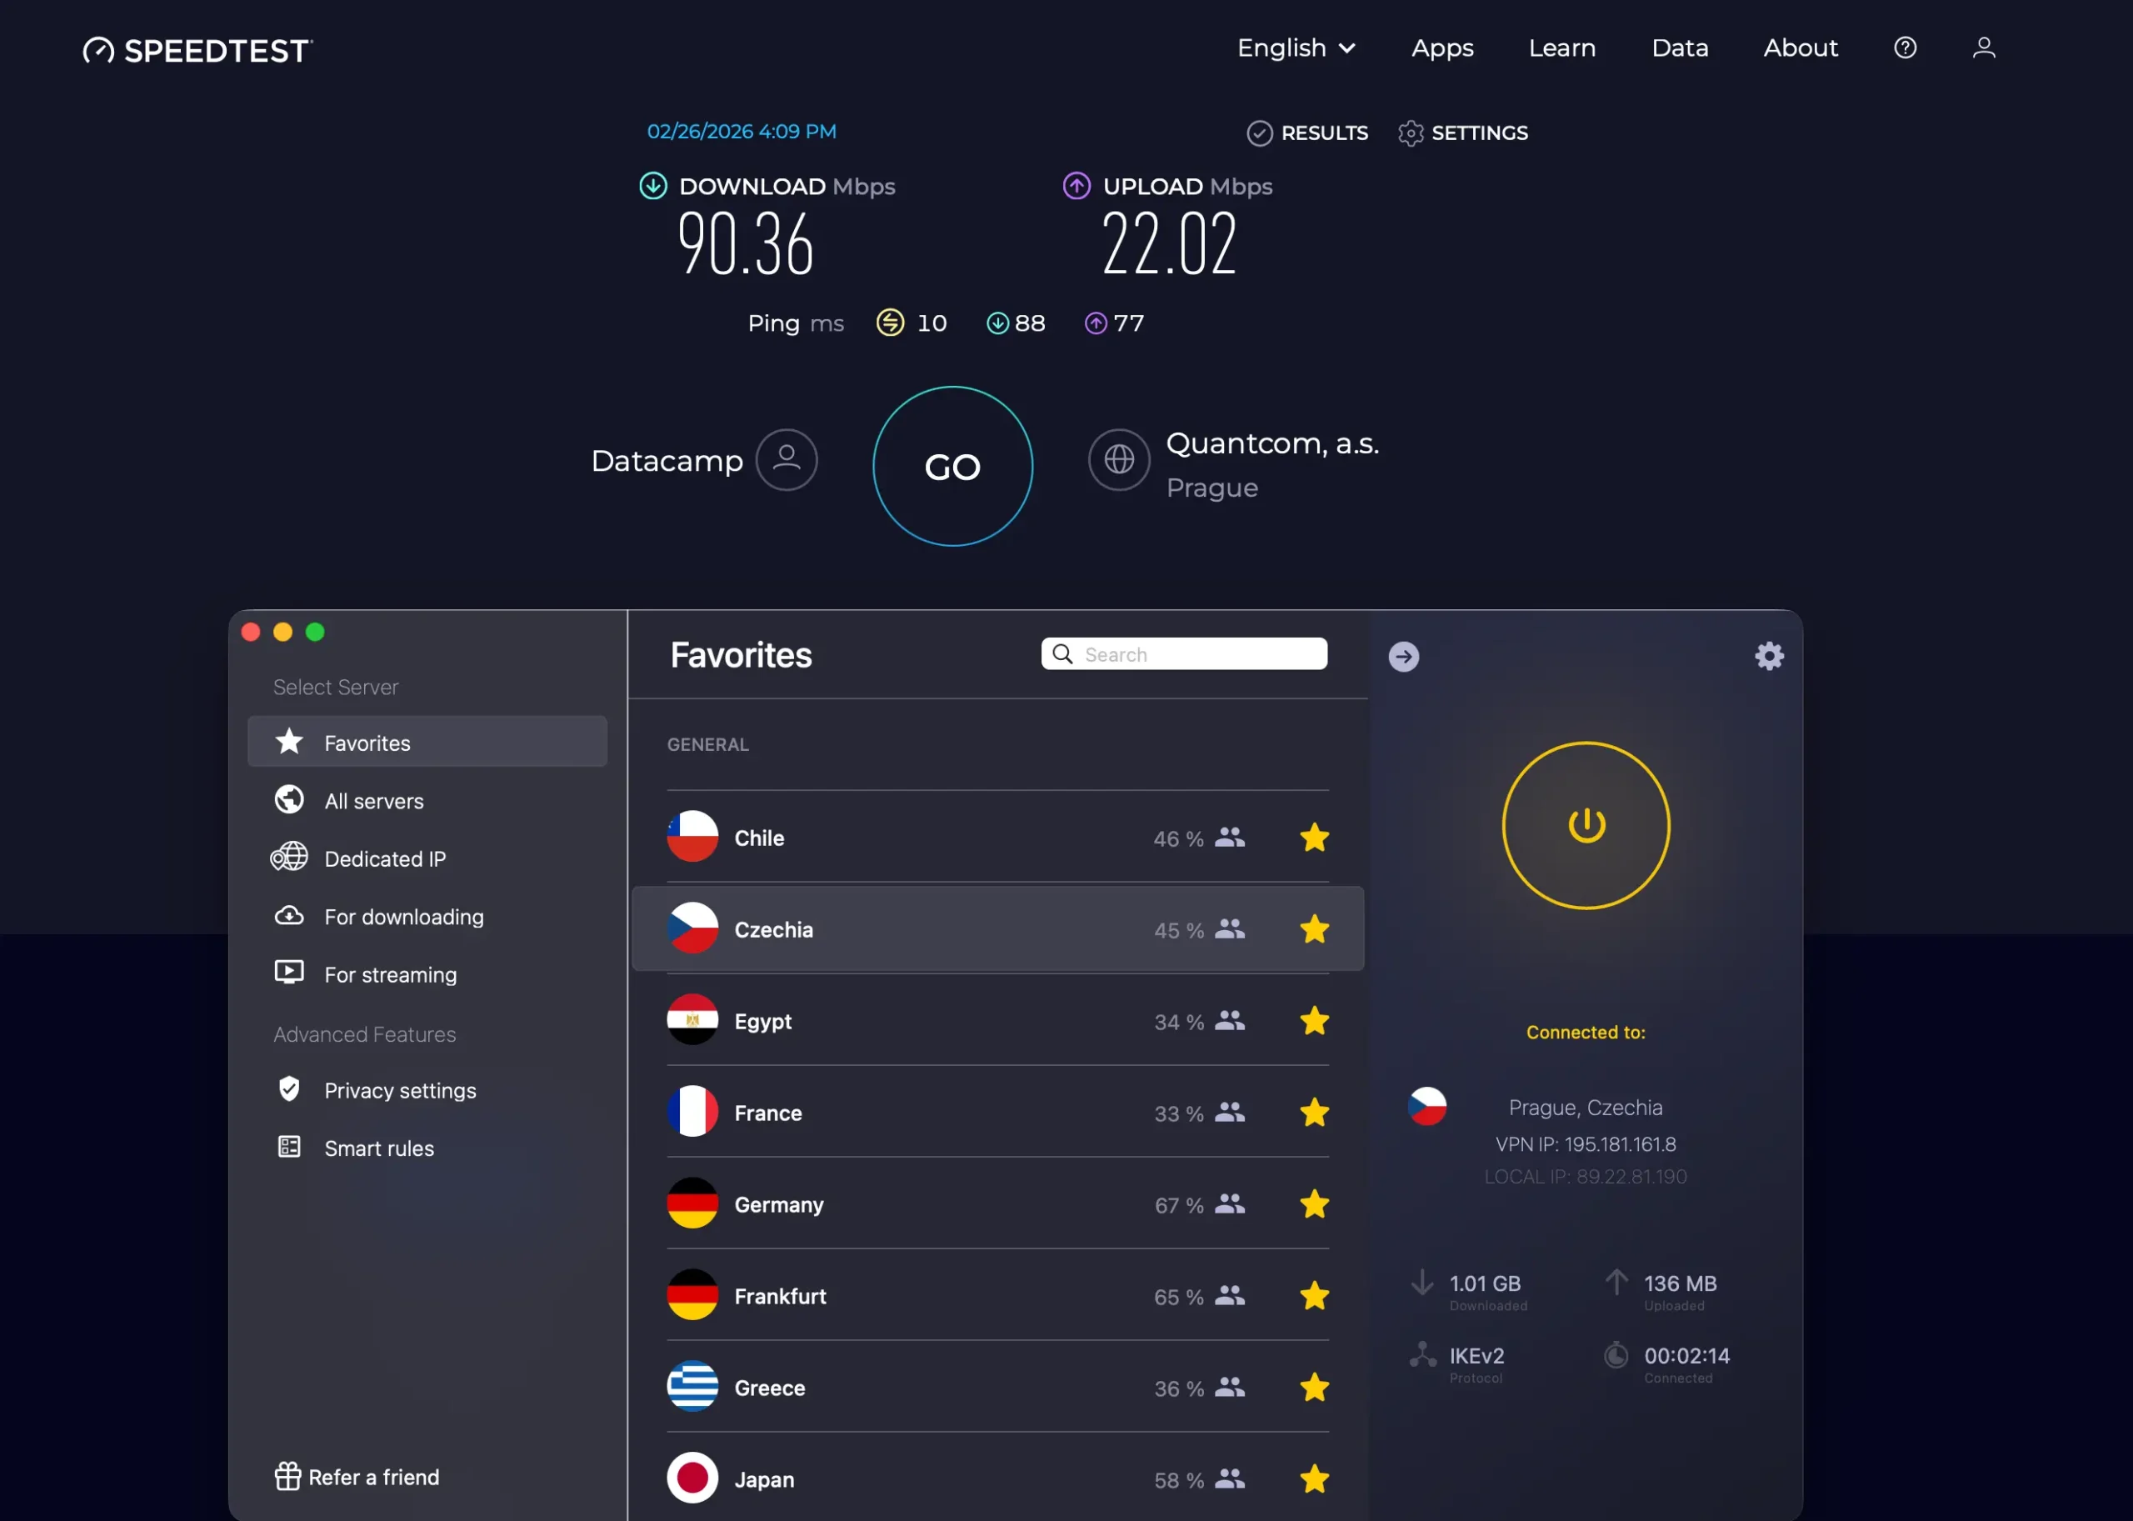Open the Dedicated IP server list
Viewport: 2133px width, 1521px height.
(384, 858)
